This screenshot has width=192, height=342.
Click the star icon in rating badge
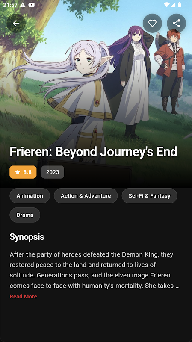click(x=18, y=172)
